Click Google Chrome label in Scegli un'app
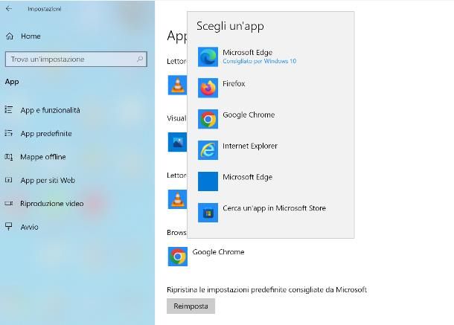The image size is (454, 325). [x=249, y=115]
